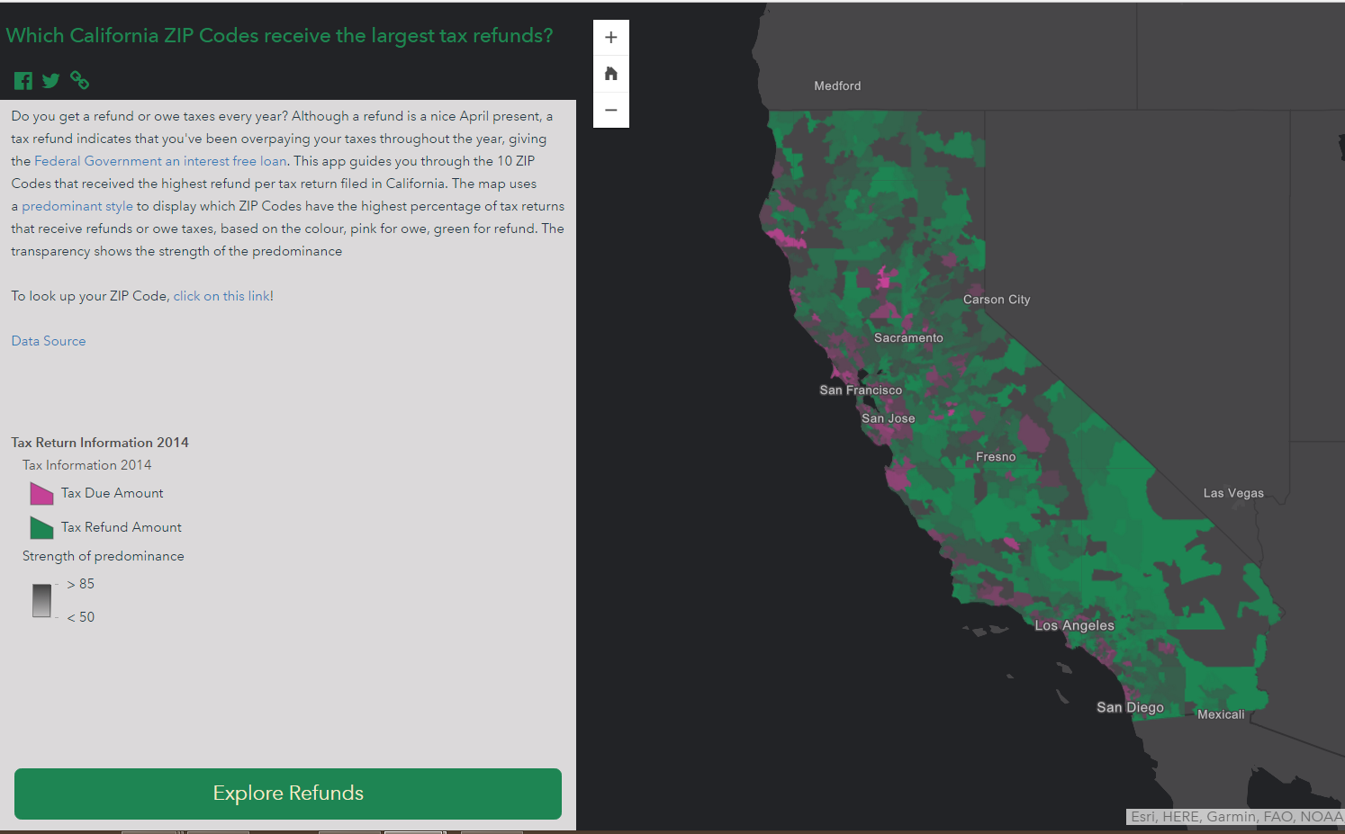Click the Esri attribution text
This screenshot has height=834, width=1345.
pos(1235,817)
